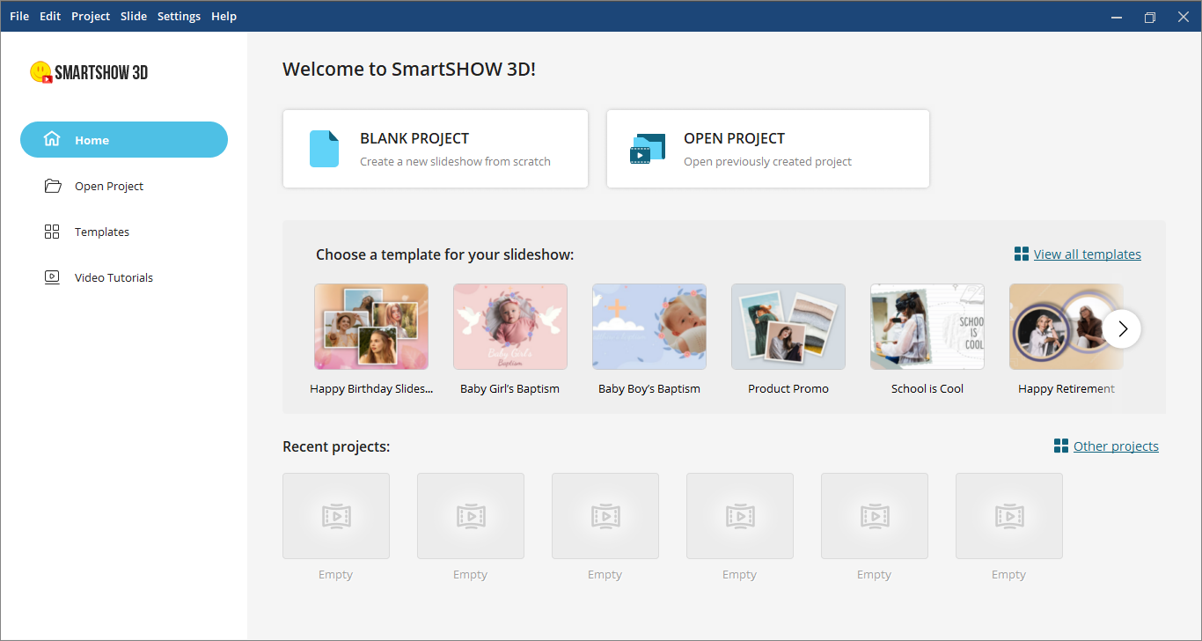Image resolution: width=1202 pixels, height=641 pixels.
Task: Select the Video Tutorials label in the sidebar
Action: 114,277
